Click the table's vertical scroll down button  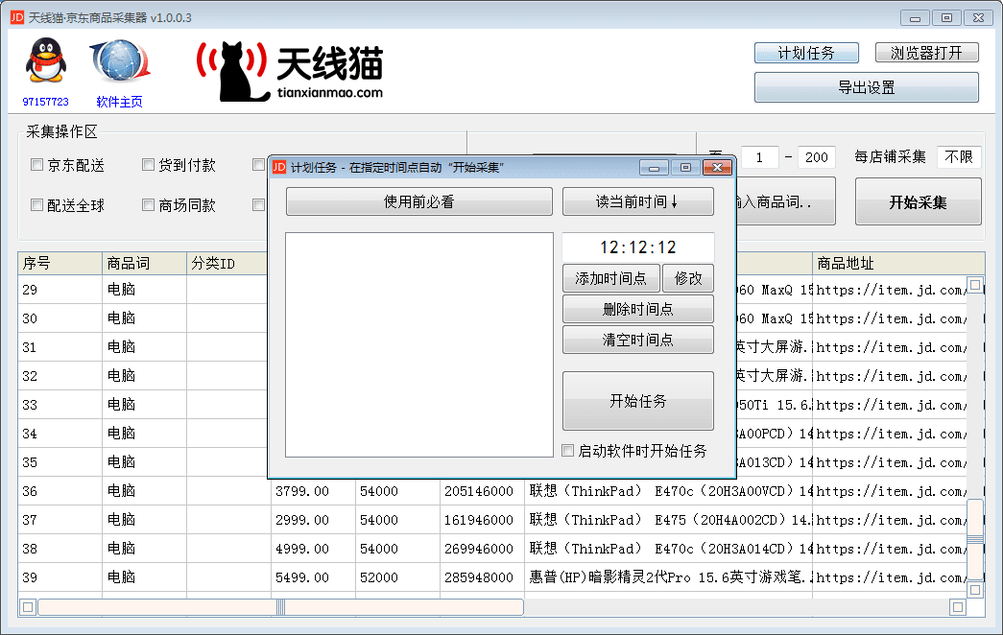point(975,590)
